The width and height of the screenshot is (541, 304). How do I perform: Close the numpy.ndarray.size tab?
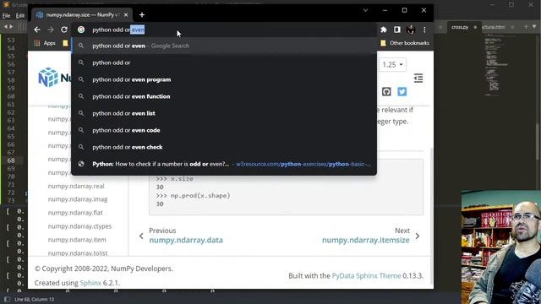point(126,15)
